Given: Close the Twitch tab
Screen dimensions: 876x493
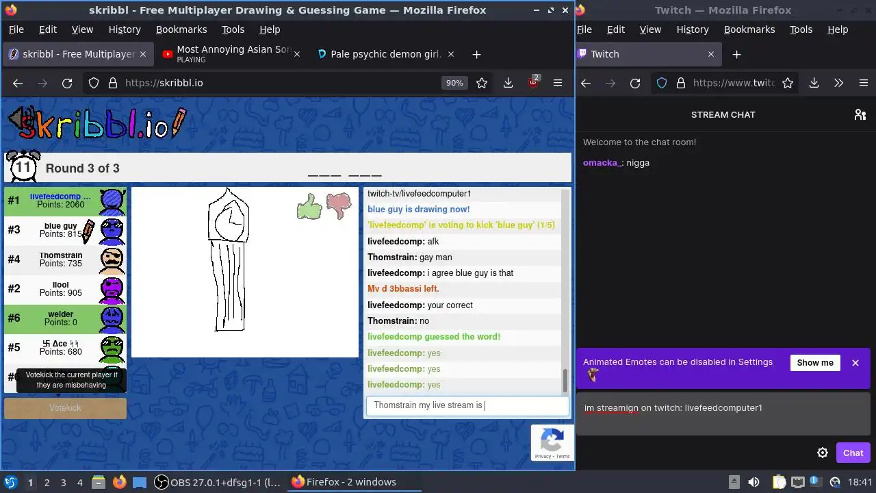Looking at the screenshot, I should click(x=710, y=54).
